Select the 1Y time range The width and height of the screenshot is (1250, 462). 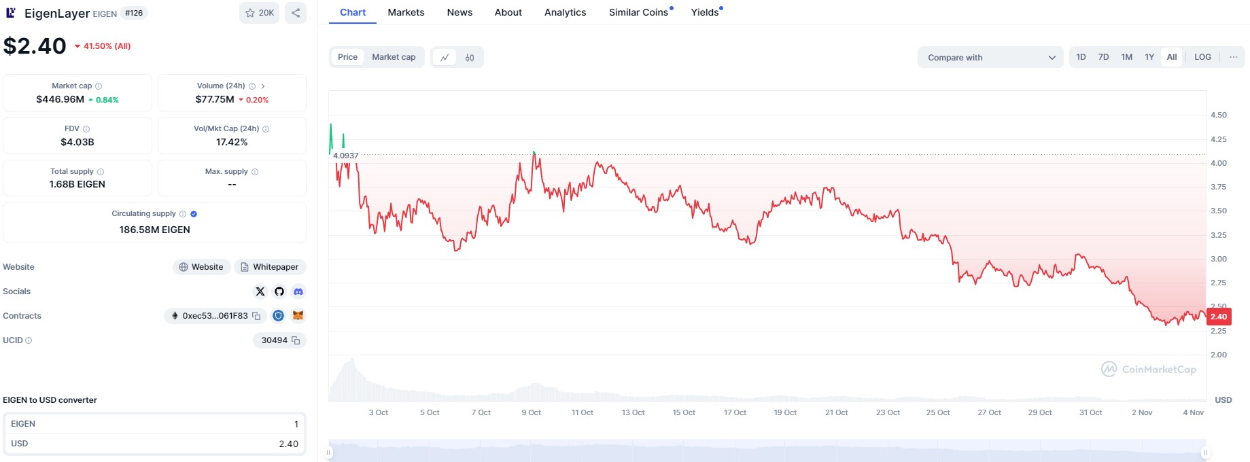coord(1149,57)
